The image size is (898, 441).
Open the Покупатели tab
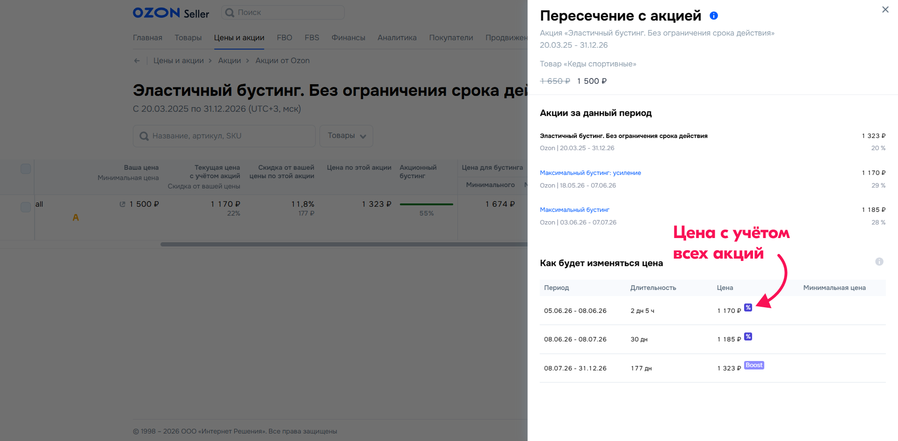pyautogui.click(x=451, y=38)
